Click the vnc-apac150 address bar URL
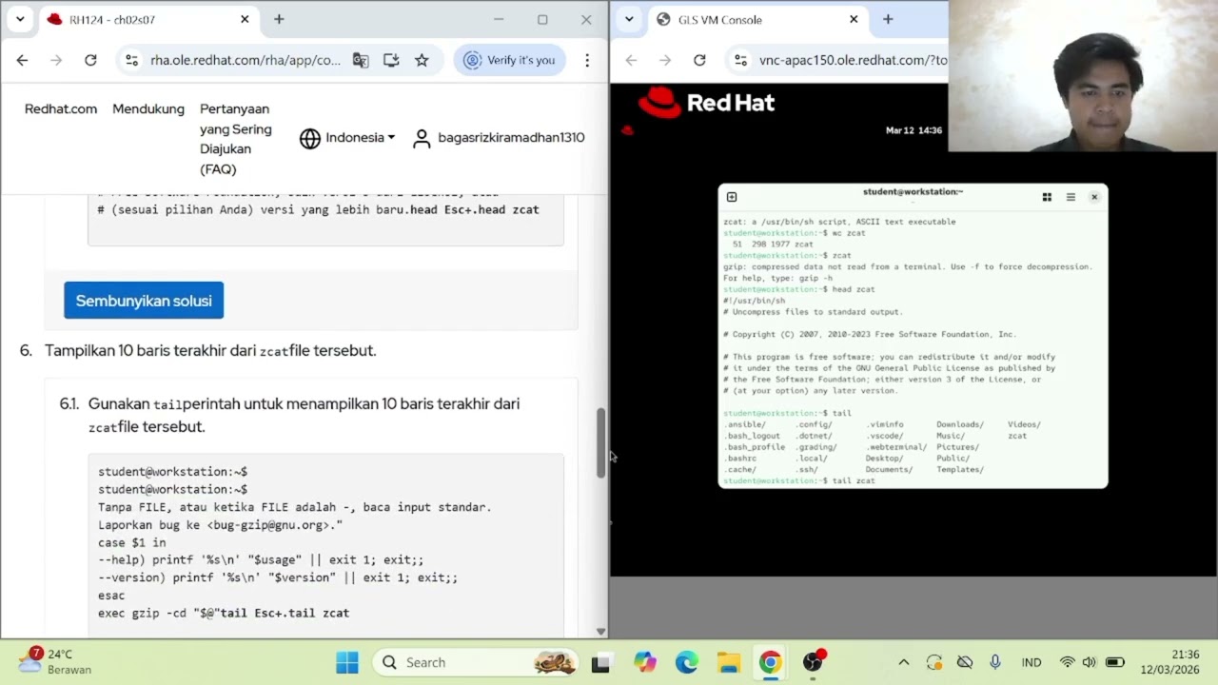The height and width of the screenshot is (685, 1218). (x=853, y=60)
